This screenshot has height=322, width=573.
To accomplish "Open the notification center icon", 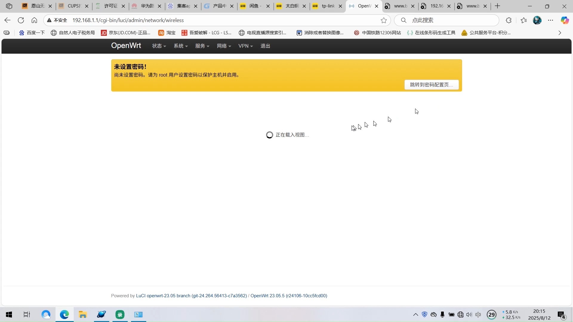I will pyautogui.click(x=561, y=315).
